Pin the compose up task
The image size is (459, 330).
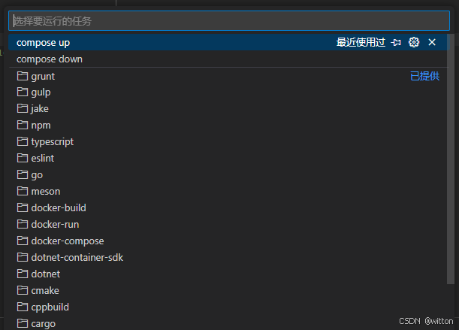397,43
